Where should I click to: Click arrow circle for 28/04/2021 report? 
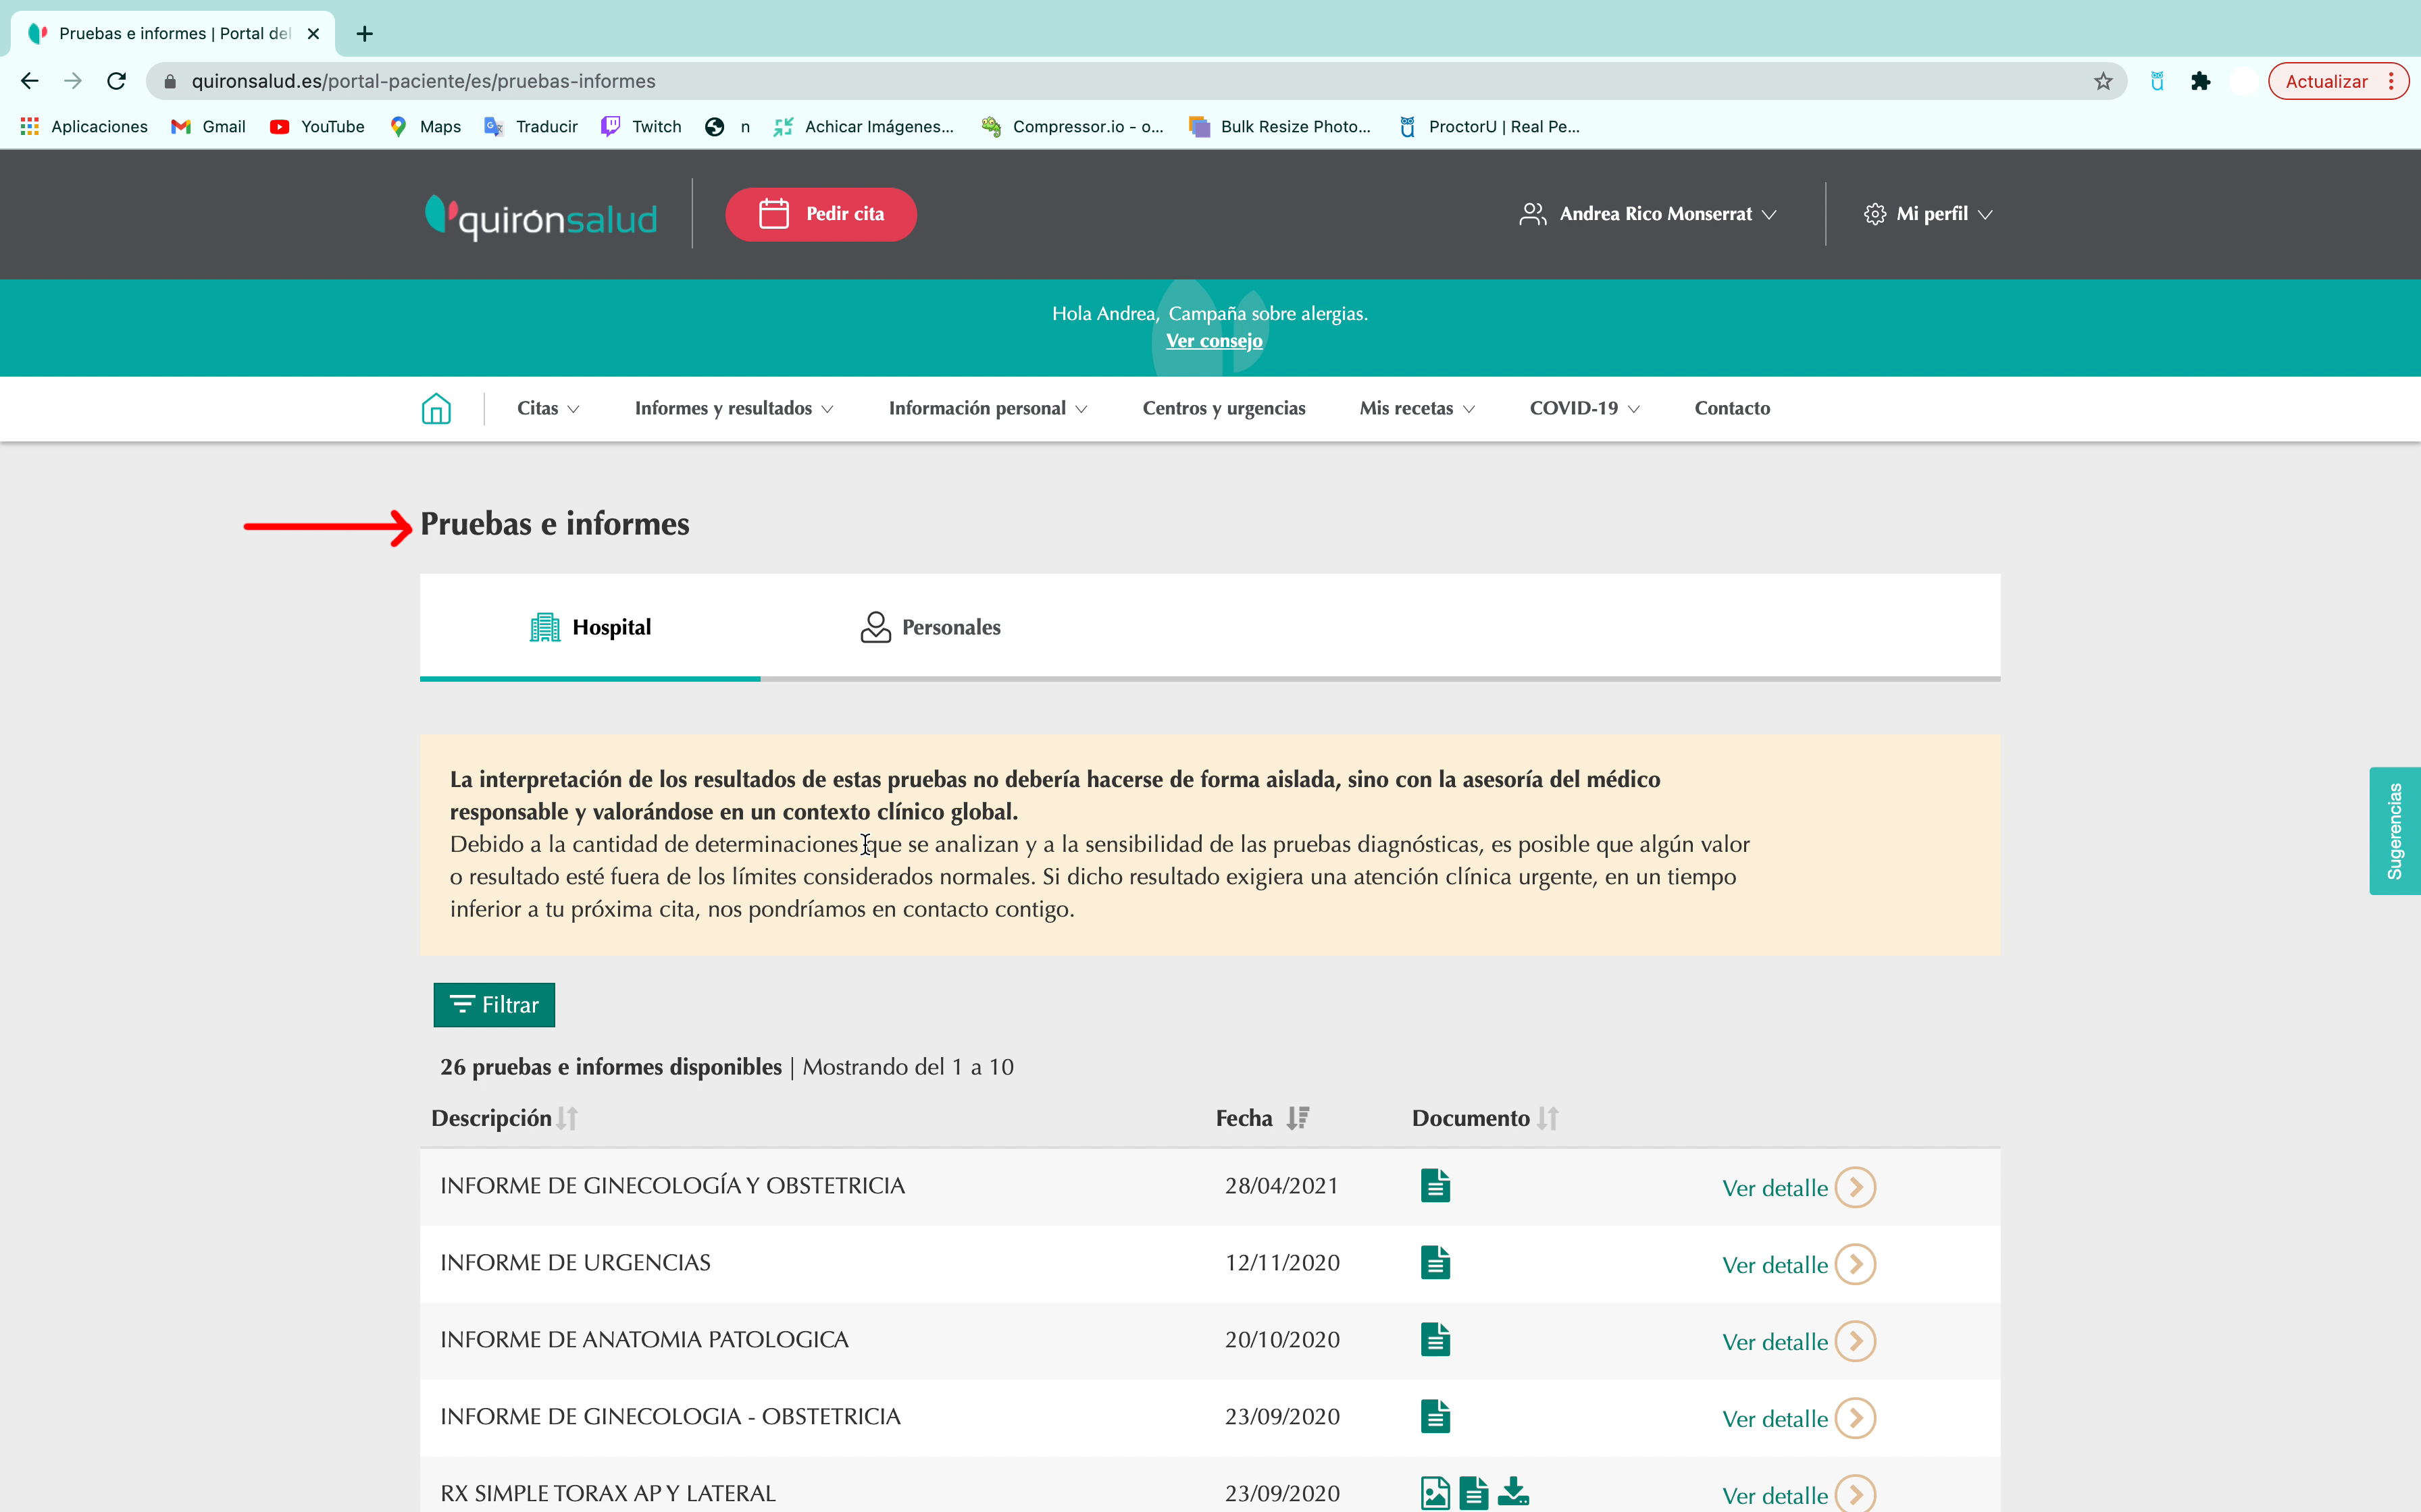(1856, 1187)
